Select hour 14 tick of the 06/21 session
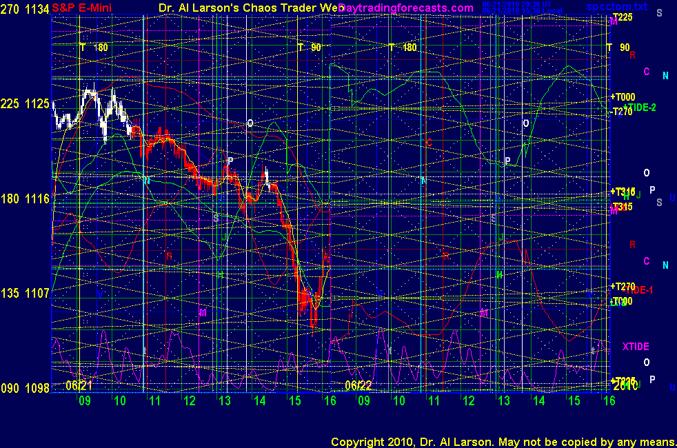 259,401
